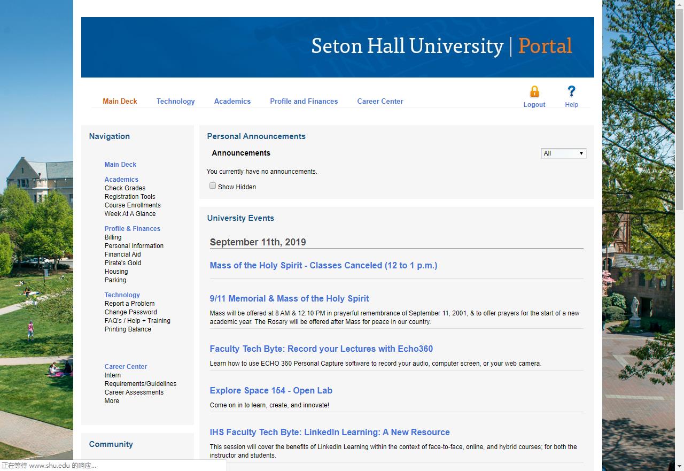Viewport: 684px width, 471px height.
Task: Open Main Deck in Navigation sidebar
Action: (x=120, y=165)
